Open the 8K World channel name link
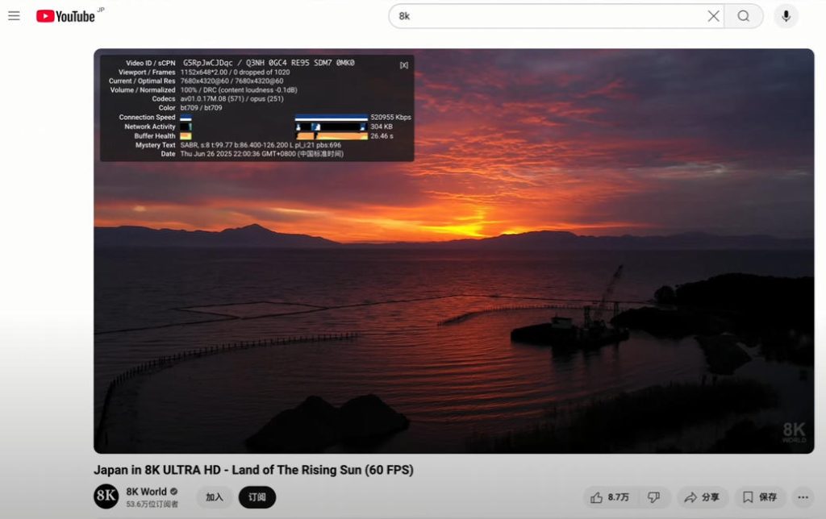This screenshot has height=519, width=826. pos(146,492)
